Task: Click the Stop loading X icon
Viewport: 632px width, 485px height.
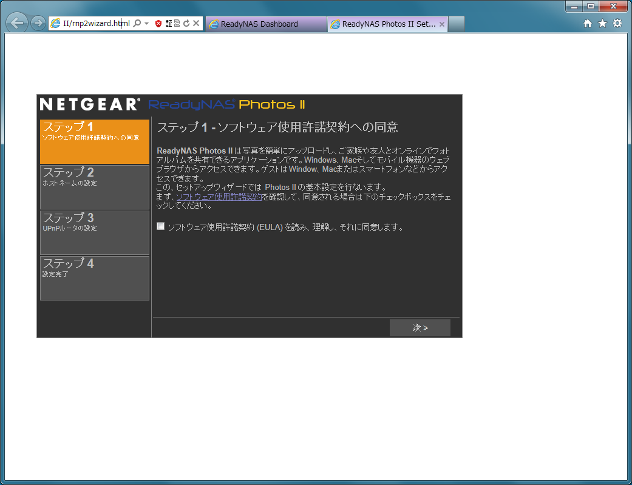Action: click(196, 24)
